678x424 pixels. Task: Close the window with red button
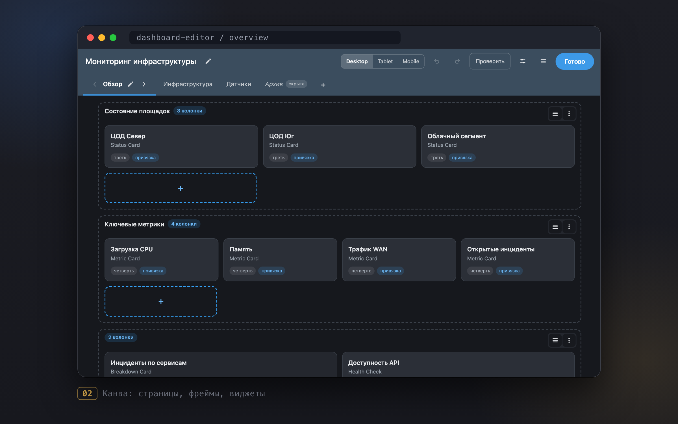[x=90, y=38]
